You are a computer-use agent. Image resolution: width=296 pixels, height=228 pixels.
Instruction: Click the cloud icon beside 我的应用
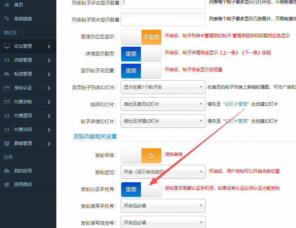[7, 171]
